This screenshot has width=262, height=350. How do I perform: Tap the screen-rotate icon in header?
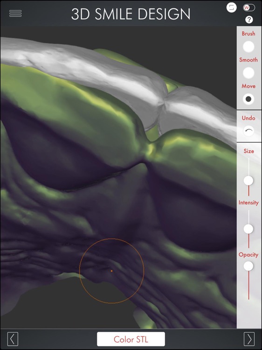click(231, 7)
